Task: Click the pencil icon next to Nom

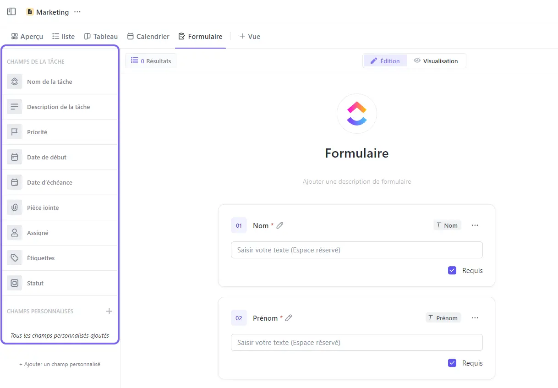Action: (x=280, y=225)
